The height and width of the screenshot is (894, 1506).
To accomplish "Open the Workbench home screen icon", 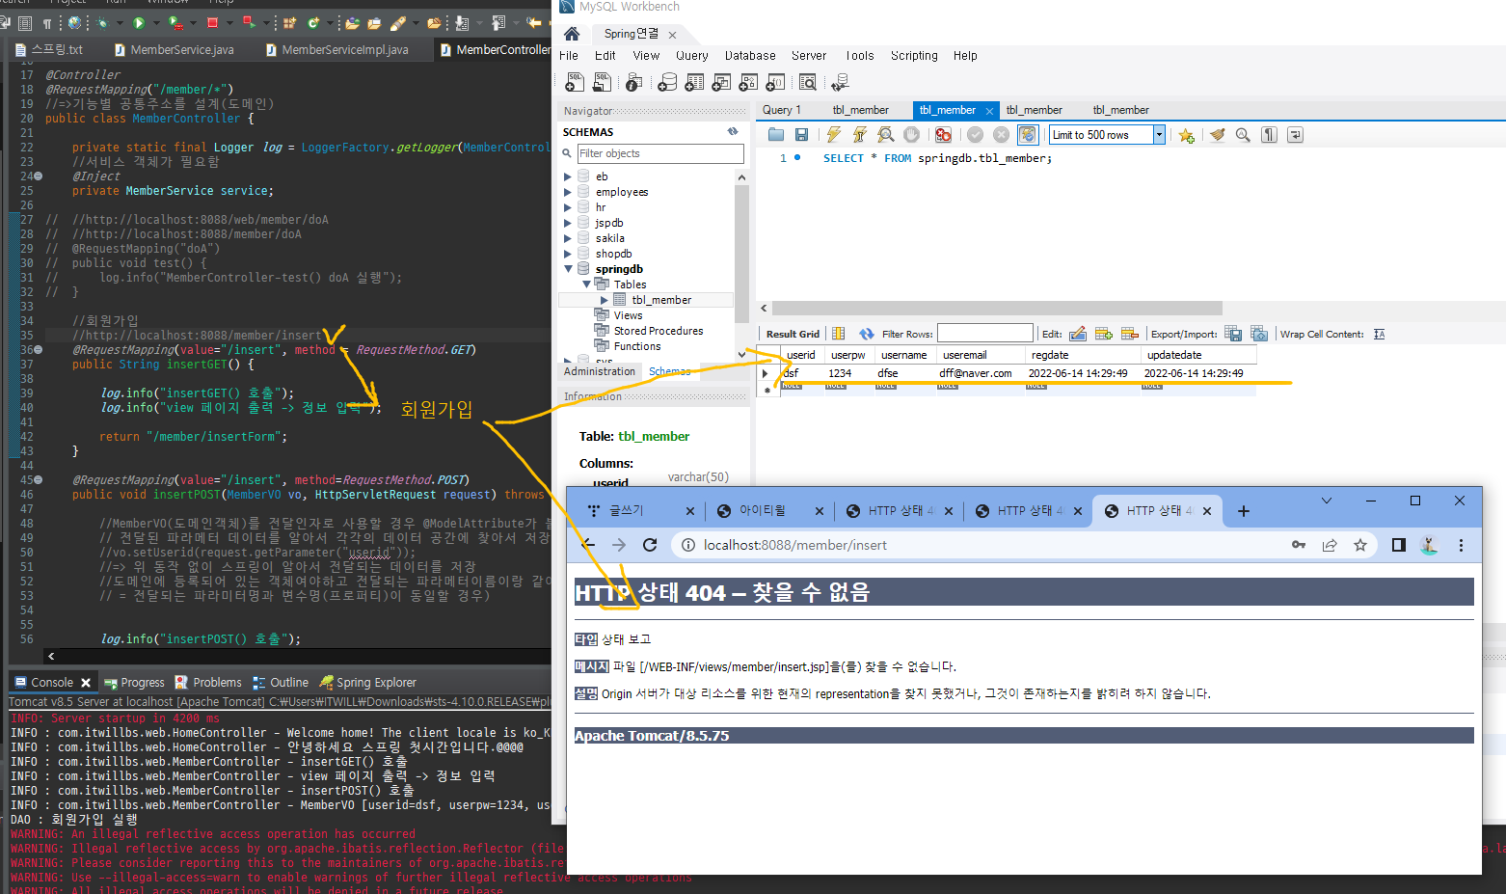I will point(572,34).
